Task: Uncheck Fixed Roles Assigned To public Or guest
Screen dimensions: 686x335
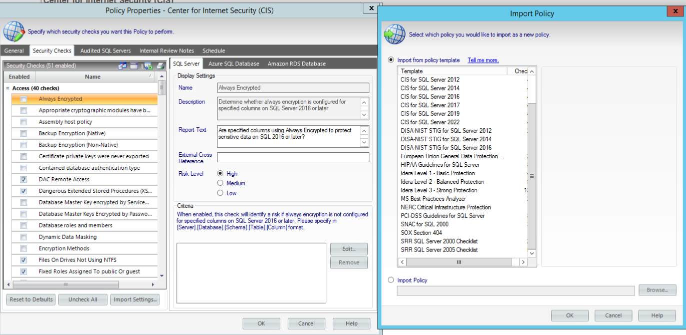Action: click(23, 271)
